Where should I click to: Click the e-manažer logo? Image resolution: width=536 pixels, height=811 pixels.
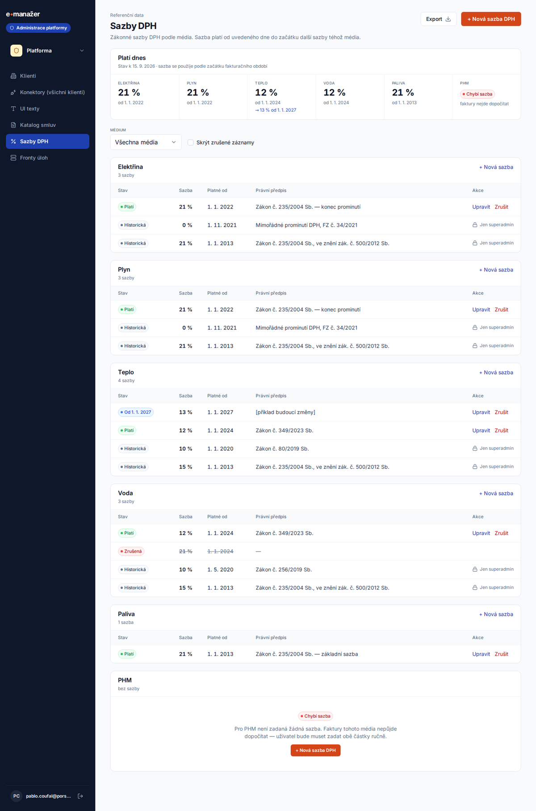[23, 14]
